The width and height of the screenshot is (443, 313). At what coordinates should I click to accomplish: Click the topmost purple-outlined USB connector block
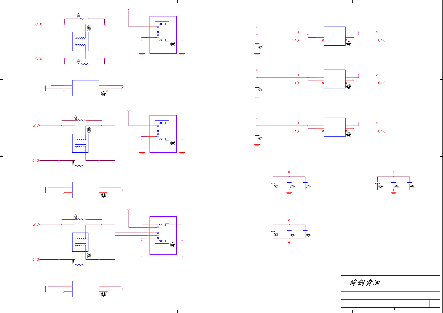click(x=163, y=35)
